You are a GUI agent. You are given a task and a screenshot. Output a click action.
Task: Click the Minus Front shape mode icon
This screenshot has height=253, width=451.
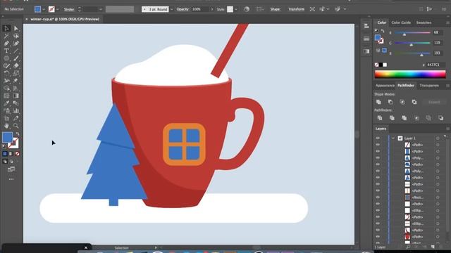tap(390, 102)
